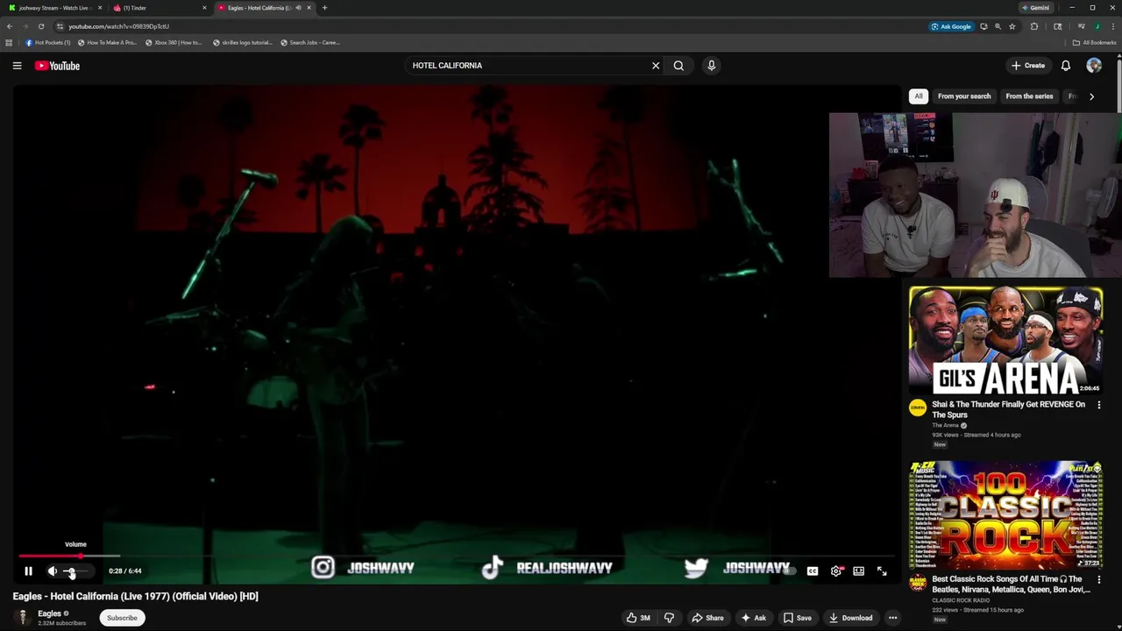Select the From the series chip
1122x631 pixels.
click(x=1029, y=96)
